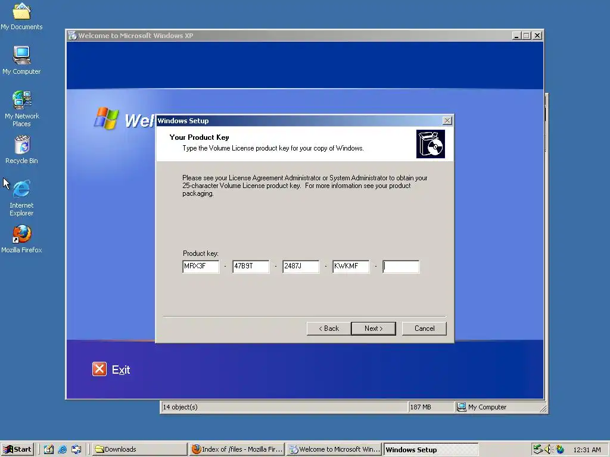Image resolution: width=610 pixels, height=457 pixels.
Task: Switch to Index of /files Firefox taskbar button
Action: point(237,449)
